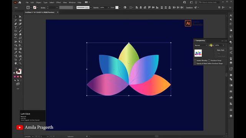Open stroke weight dropdown
The image size is (246, 138).
(57, 8)
